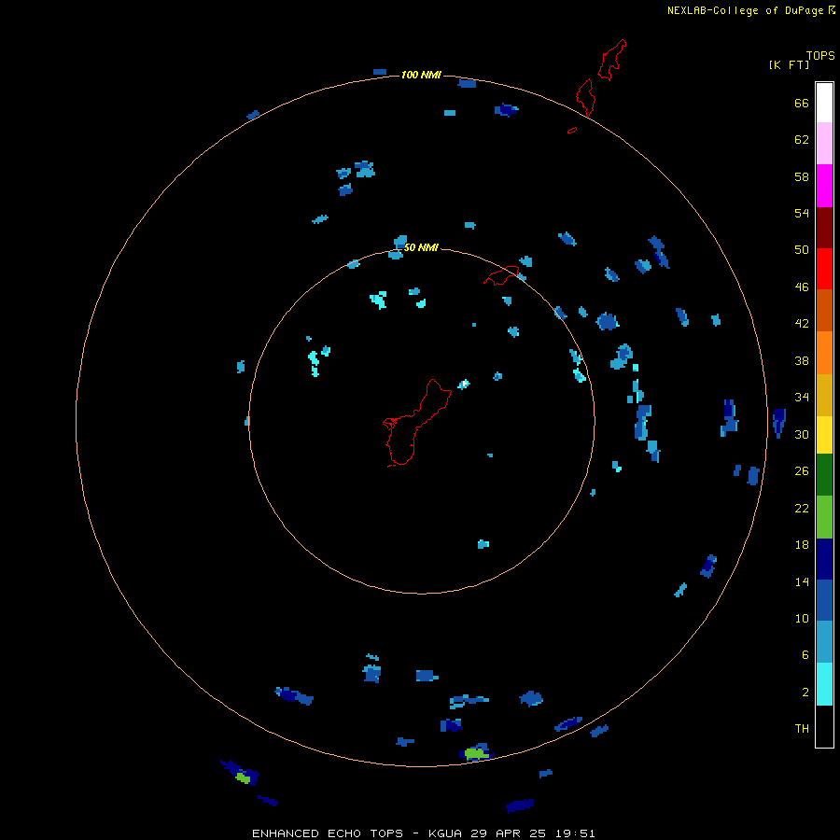Click the 54 legend value

pos(802,213)
